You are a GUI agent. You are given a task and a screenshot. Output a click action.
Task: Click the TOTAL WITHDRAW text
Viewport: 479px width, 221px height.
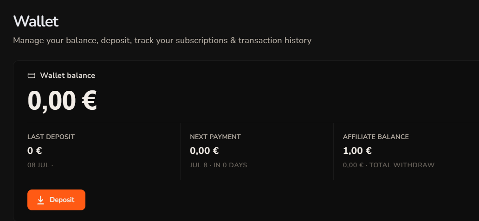[x=403, y=165]
